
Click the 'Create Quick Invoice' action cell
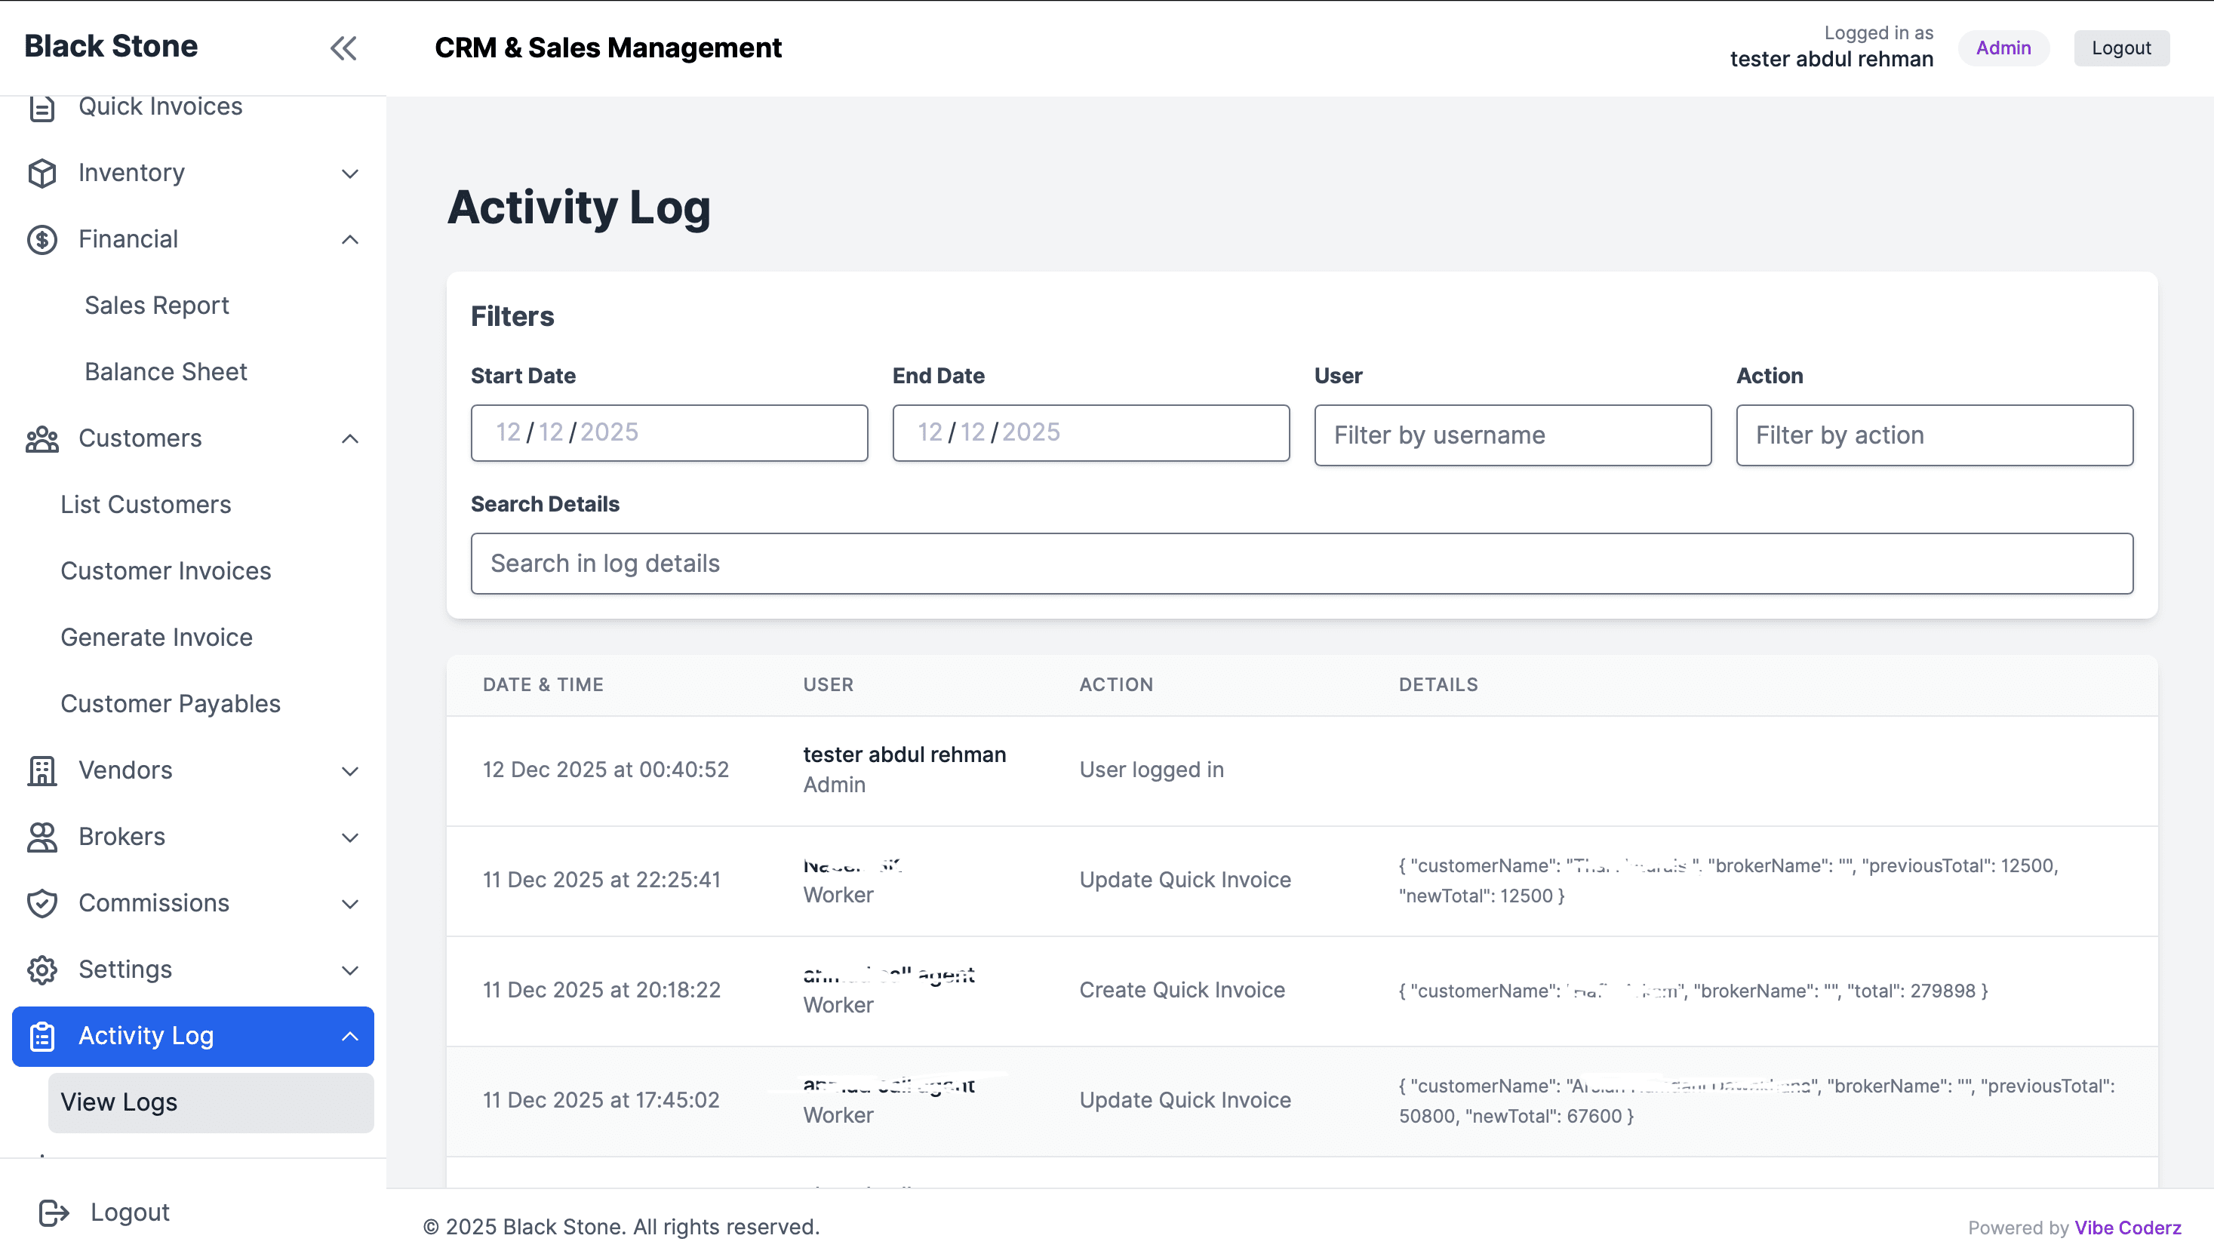coord(1182,990)
